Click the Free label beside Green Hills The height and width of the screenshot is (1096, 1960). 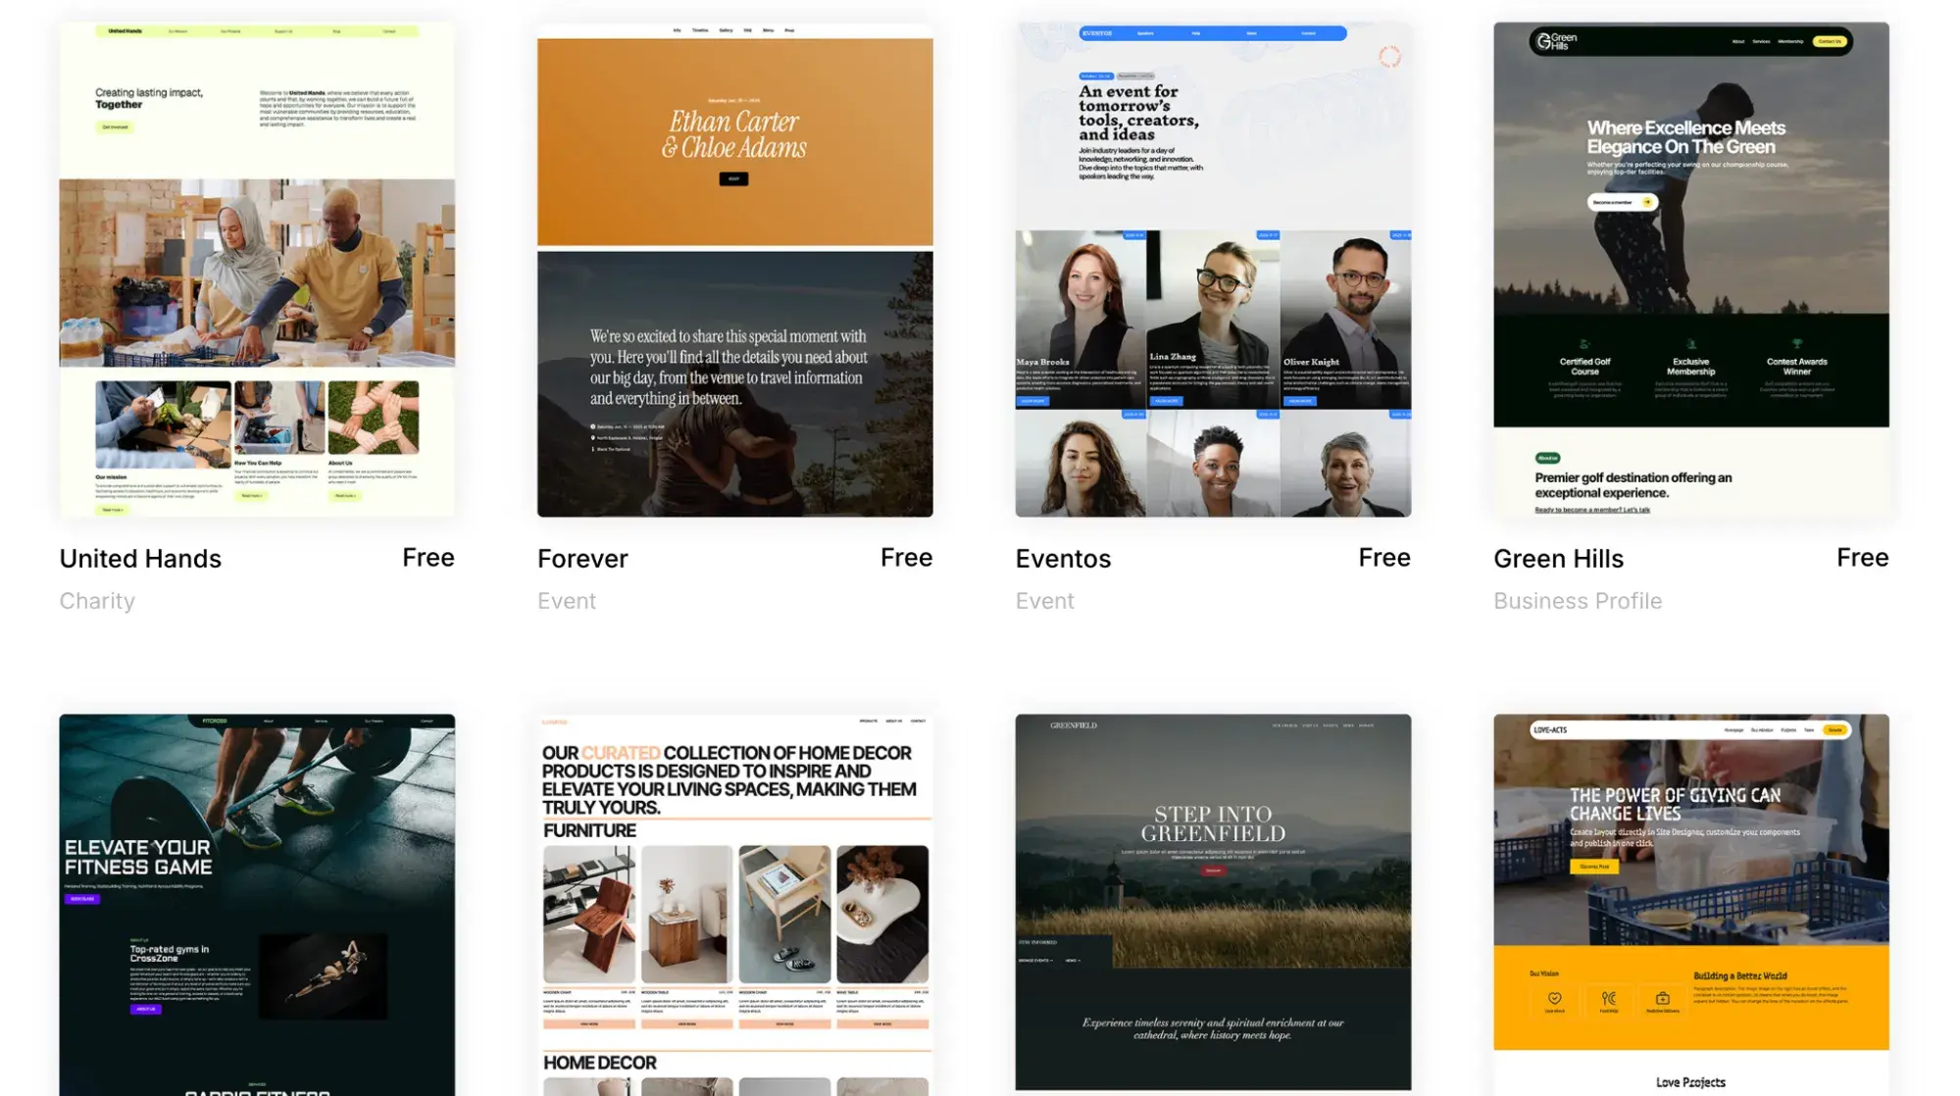1862,558
